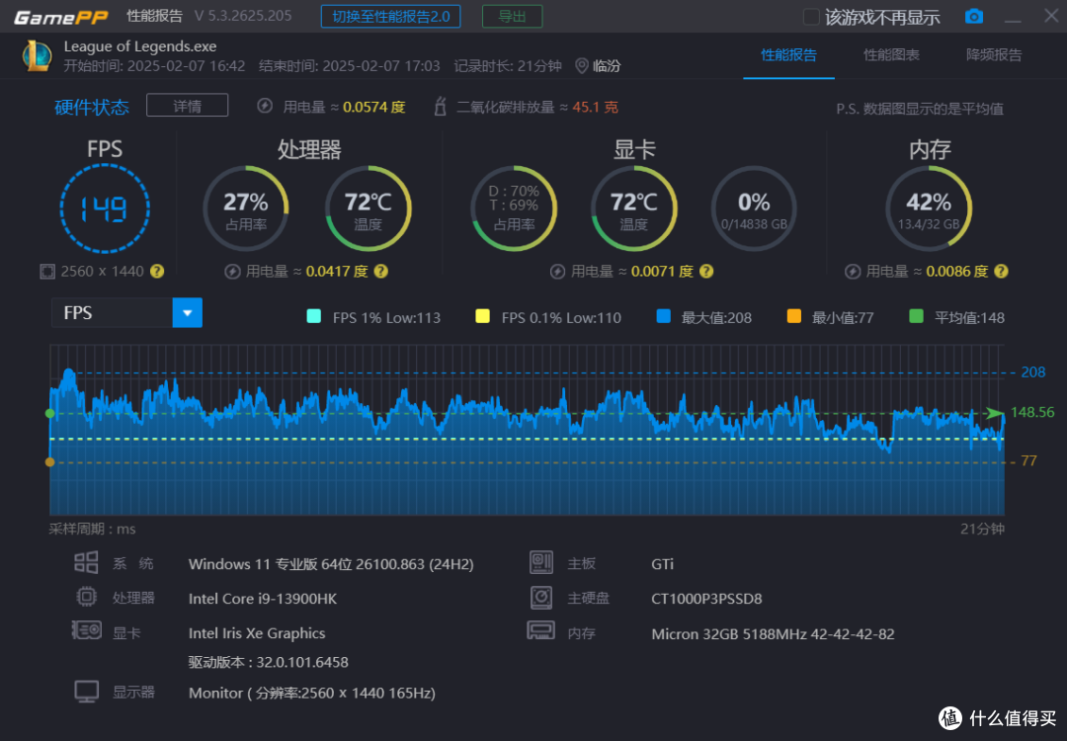Click the League of Legends.exe process name
Viewport: 1067px width, 741px height.
click(x=140, y=47)
